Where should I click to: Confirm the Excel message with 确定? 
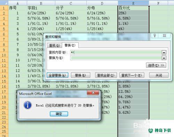59,114
